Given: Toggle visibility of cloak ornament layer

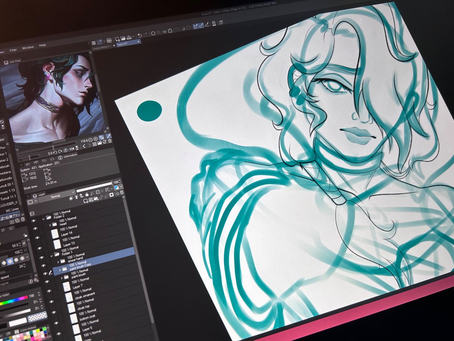Looking at the screenshot, I should [x=51, y=302].
